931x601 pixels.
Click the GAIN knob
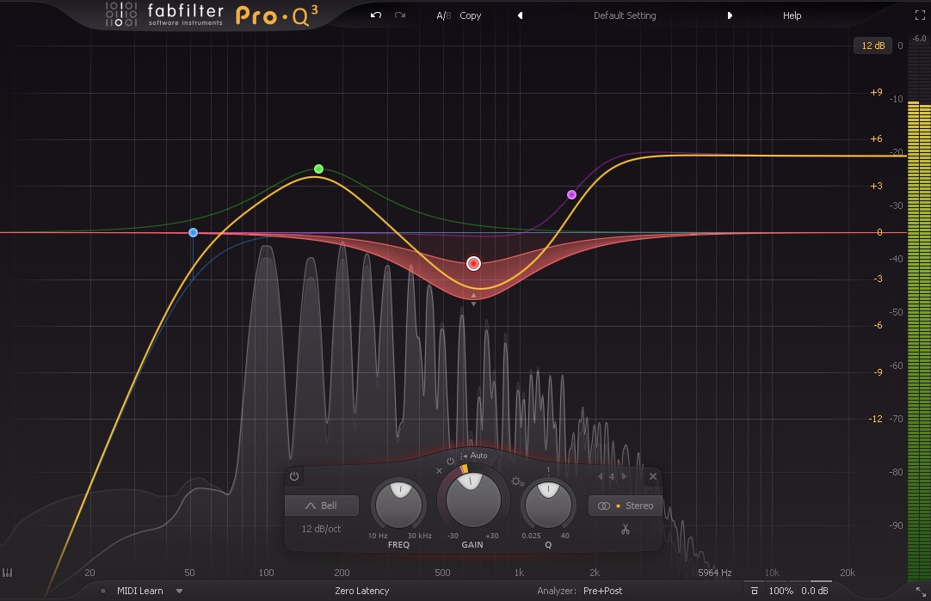pyautogui.click(x=473, y=500)
